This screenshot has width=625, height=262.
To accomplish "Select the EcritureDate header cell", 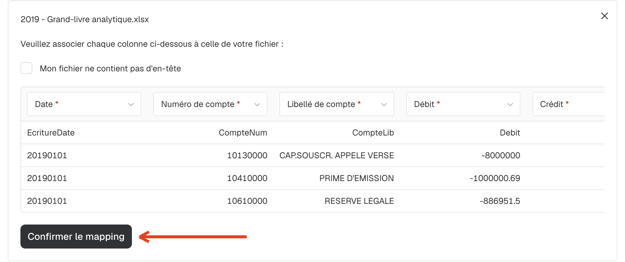I will click(x=51, y=132).
